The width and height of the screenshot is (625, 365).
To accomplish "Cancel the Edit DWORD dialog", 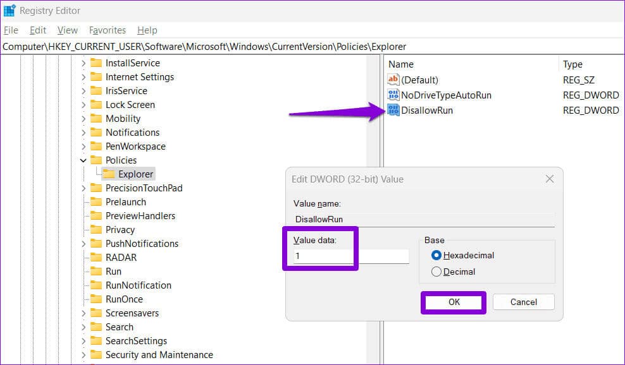I will coord(523,302).
